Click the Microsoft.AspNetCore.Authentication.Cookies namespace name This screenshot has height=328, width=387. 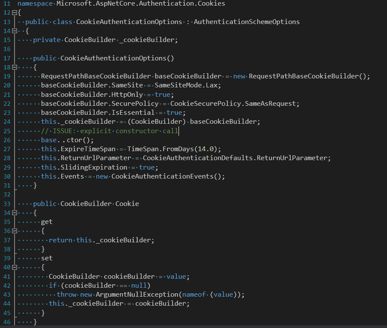pos(141,4)
